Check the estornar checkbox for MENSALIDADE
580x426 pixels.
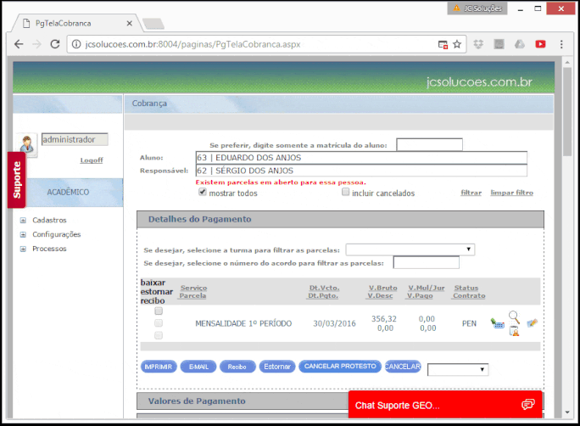pyautogui.click(x=159, y=323)
